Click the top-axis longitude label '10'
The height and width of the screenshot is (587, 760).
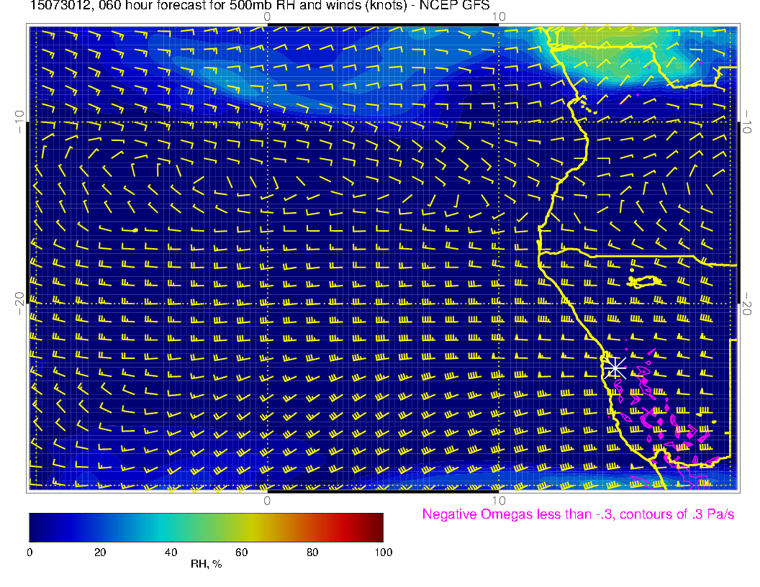499,17
